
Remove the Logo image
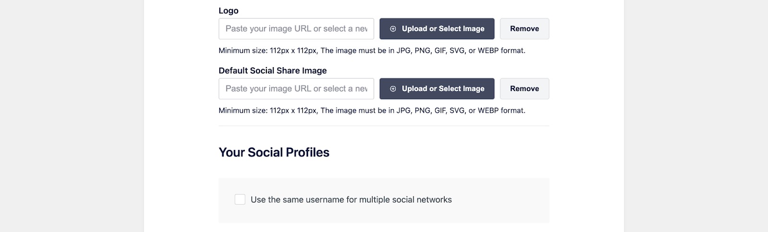(x=524, y=29)
